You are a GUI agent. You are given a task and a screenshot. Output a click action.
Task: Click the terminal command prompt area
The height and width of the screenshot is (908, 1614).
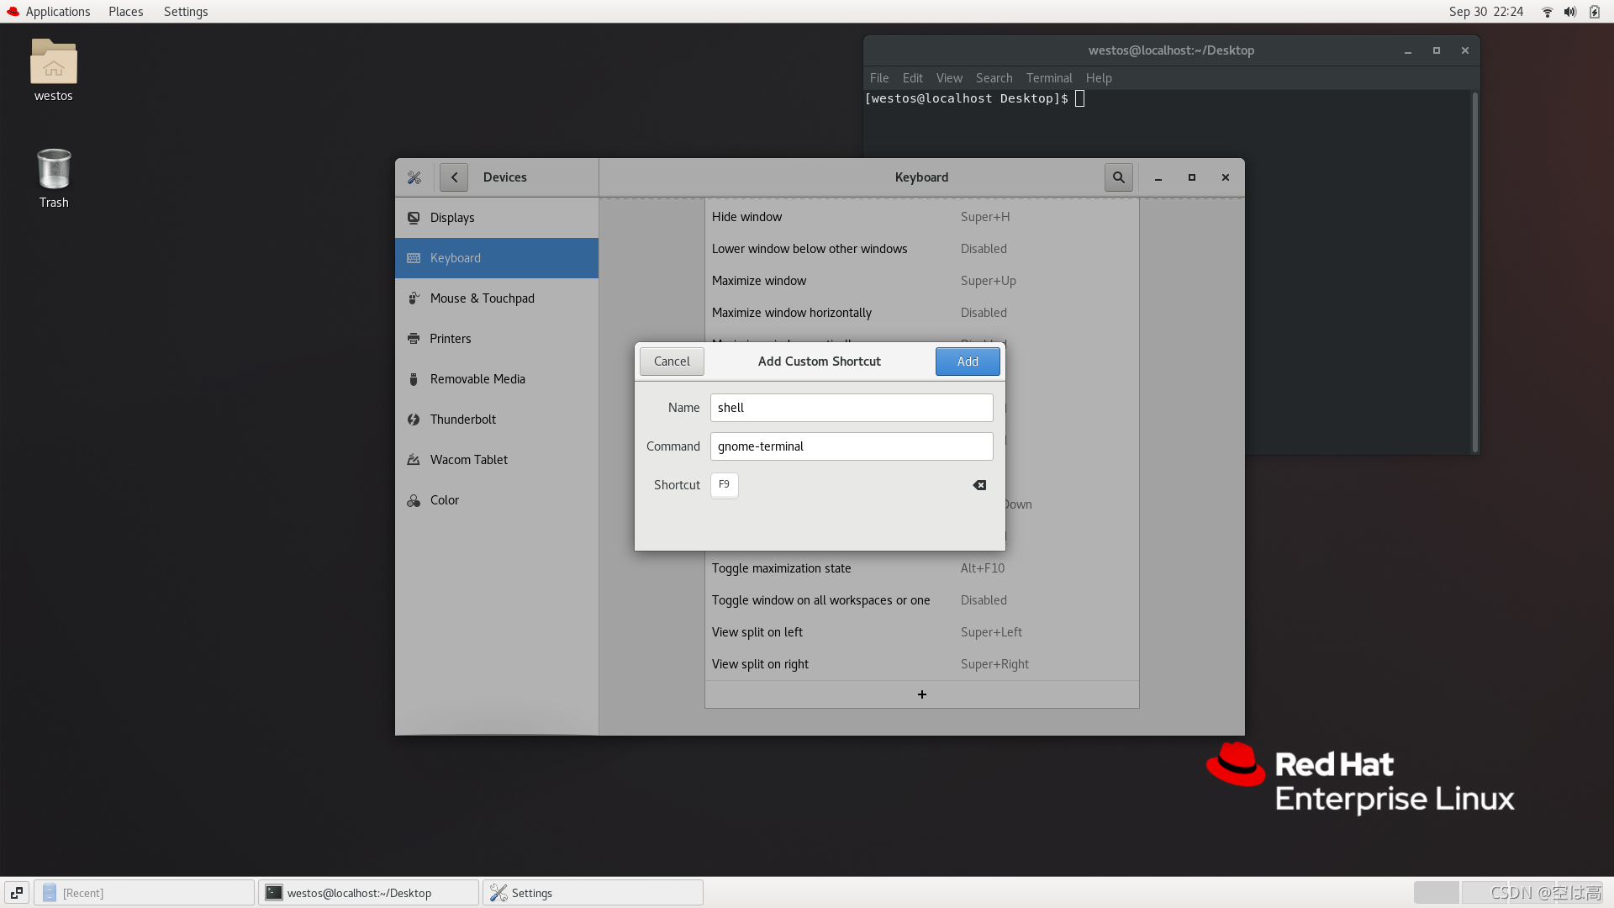pos(975,99)
